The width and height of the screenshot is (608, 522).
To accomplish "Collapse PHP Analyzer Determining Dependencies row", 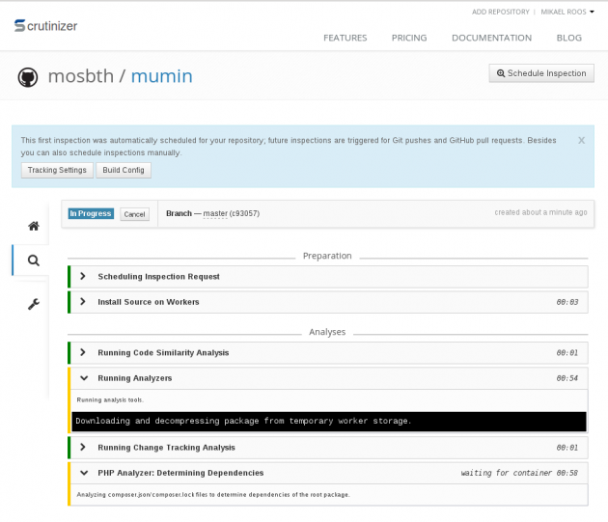I will tap(328, 473).
